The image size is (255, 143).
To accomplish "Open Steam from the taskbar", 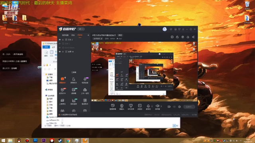I will 60,140.
